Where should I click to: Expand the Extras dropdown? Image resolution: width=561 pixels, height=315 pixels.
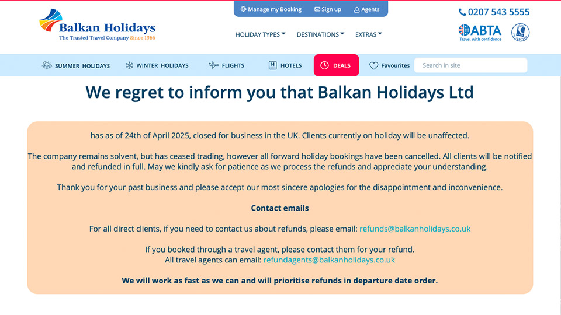coord(368,34)
